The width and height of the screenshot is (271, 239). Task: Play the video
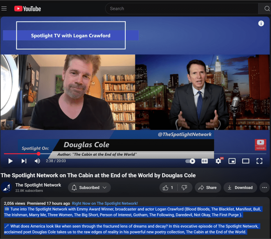[x=10, y=161]
